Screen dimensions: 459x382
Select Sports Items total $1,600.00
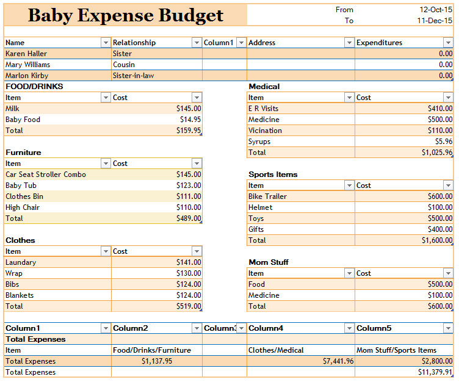pos(404,240)
